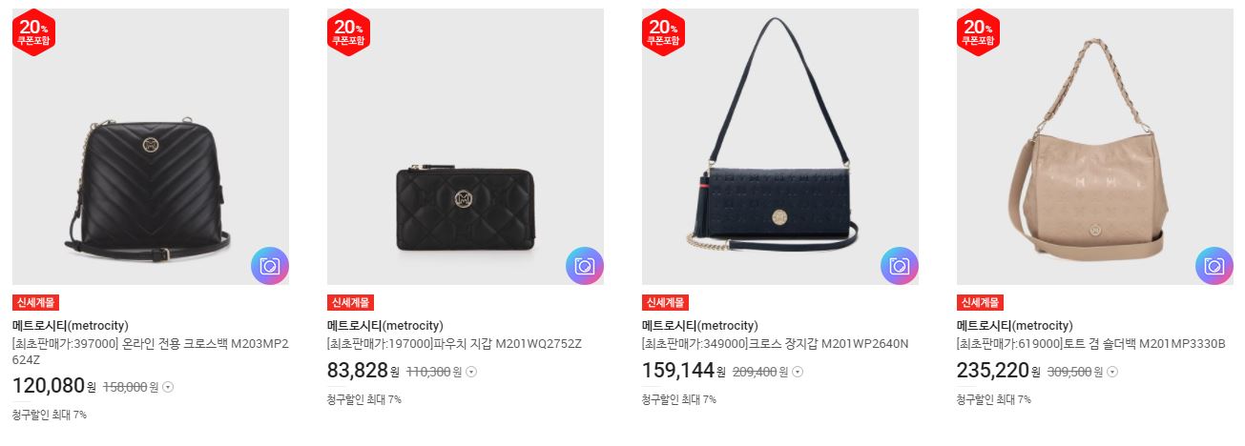The width and height of the screenshot is (1245, 446).
Task: Open image search on quilted pouch wallet
Action: [x=585, y=266]
